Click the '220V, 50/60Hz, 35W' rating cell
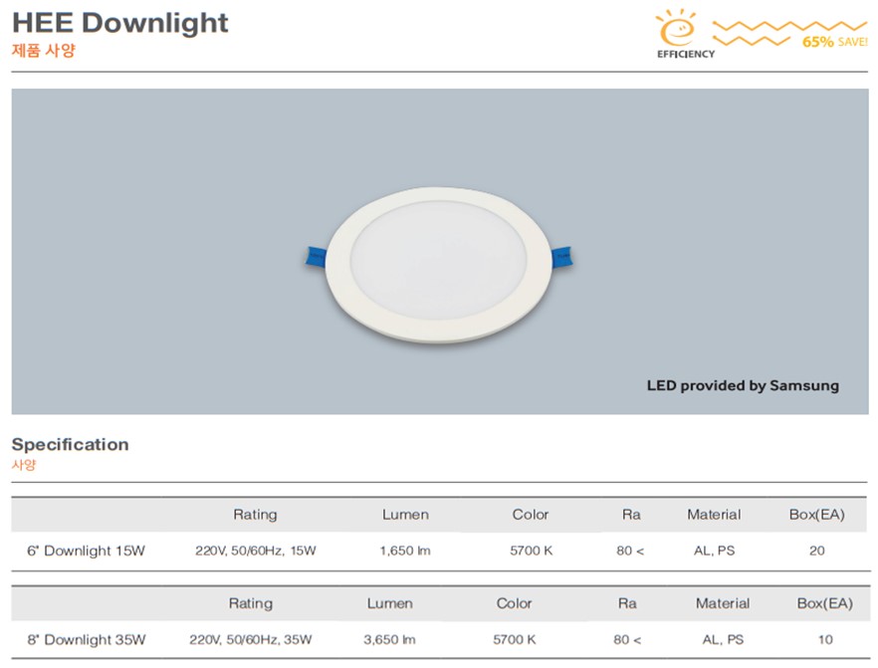 pos(250,640)
